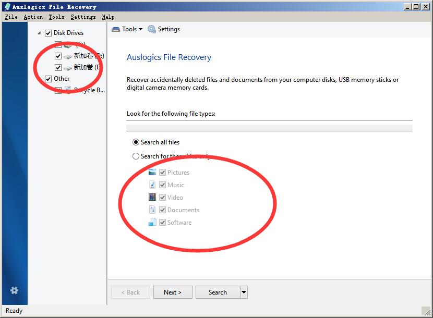Toggle the Documents checkbox
This screenshot has height=318, width=433.
(x=162, y=210)
